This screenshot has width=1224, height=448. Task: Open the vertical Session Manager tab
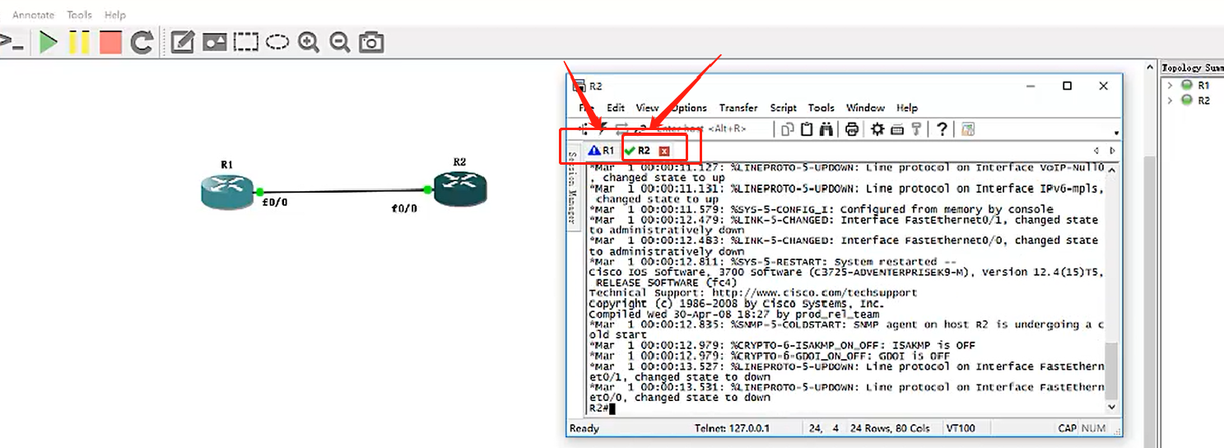(574, 187)
